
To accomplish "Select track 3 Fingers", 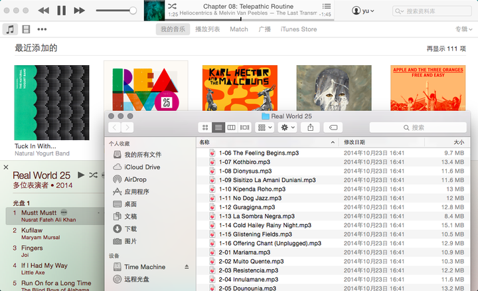I will pos(55,251).
